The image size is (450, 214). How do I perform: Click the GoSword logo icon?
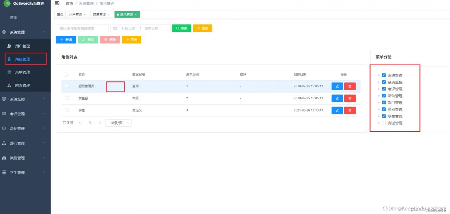click(7, 4)
